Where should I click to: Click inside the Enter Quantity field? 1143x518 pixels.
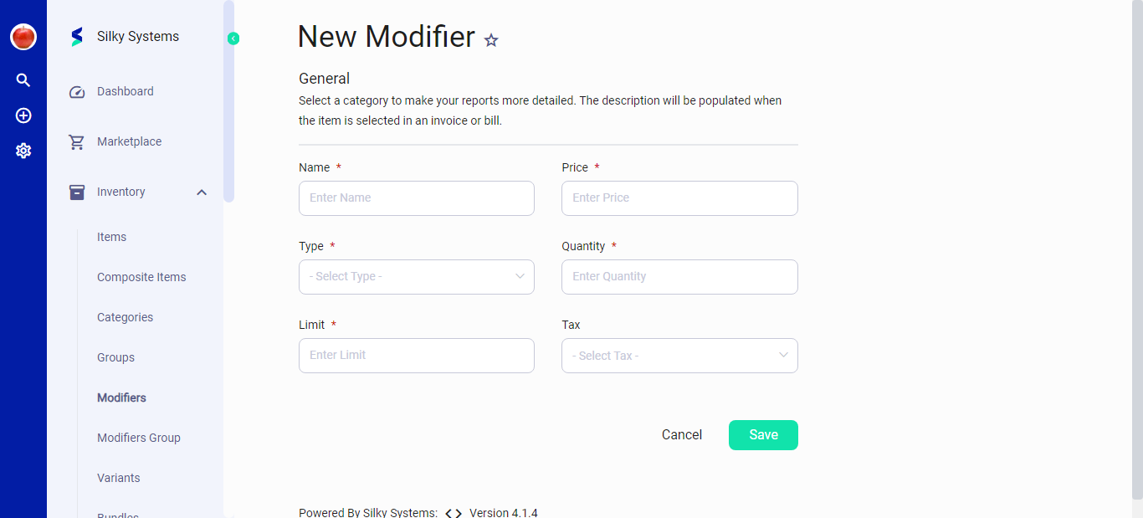tap(679, 276)
